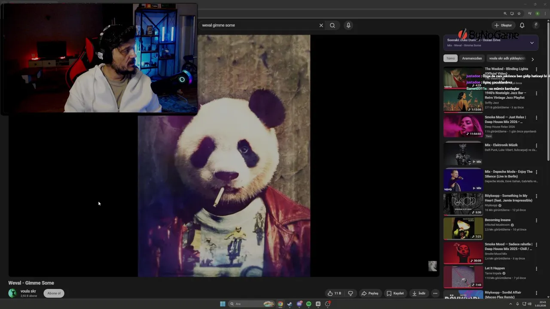Open options for Smoke Mood Sadece rahatla
This screenshot has width=550, height=309.
click(536, 244)
